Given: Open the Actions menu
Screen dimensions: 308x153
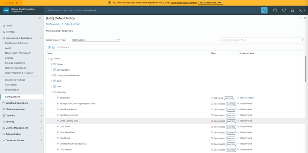Looking at the screenshot, I should 63,47.
